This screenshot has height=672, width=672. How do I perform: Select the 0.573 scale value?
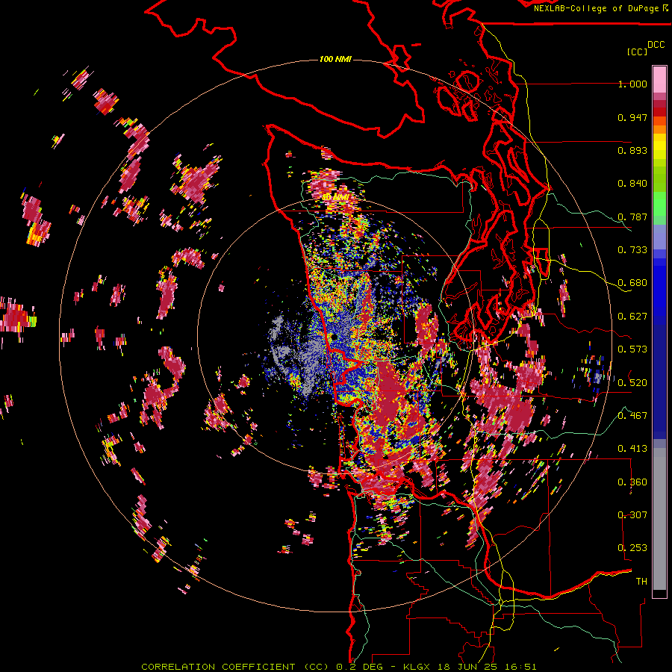click(x=632, y=349)
